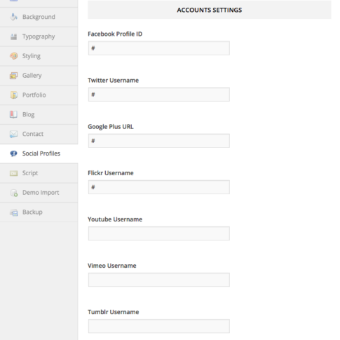Click the Contact envelope icon

[13, 134]
